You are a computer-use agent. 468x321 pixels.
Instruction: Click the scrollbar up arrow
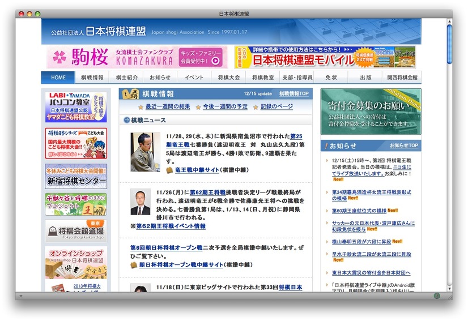[x=449, y=21]
